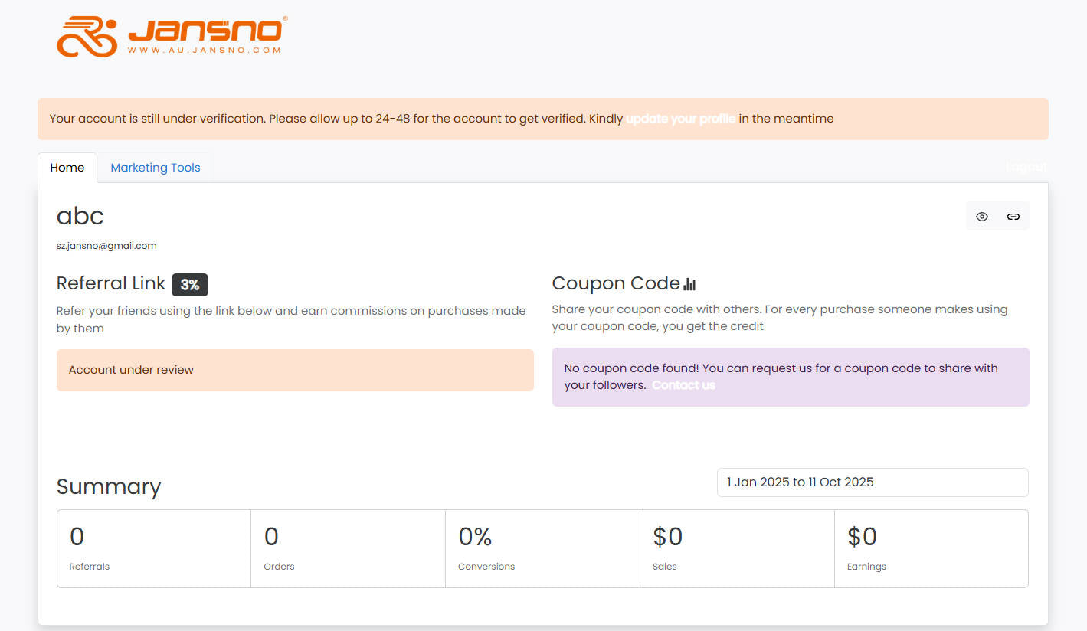Click the sz.jansno@gmail.com email address
The height and width of the screenshot is (631, 1087).
(106, 246)
